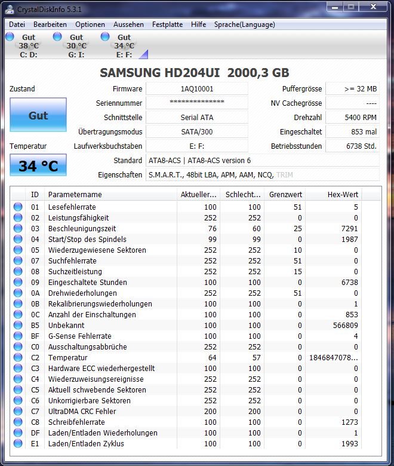Click the blue Gut health status button
The width and height of the screenshot is (394, 466).
pyautogui.click(x=38, y=115)
